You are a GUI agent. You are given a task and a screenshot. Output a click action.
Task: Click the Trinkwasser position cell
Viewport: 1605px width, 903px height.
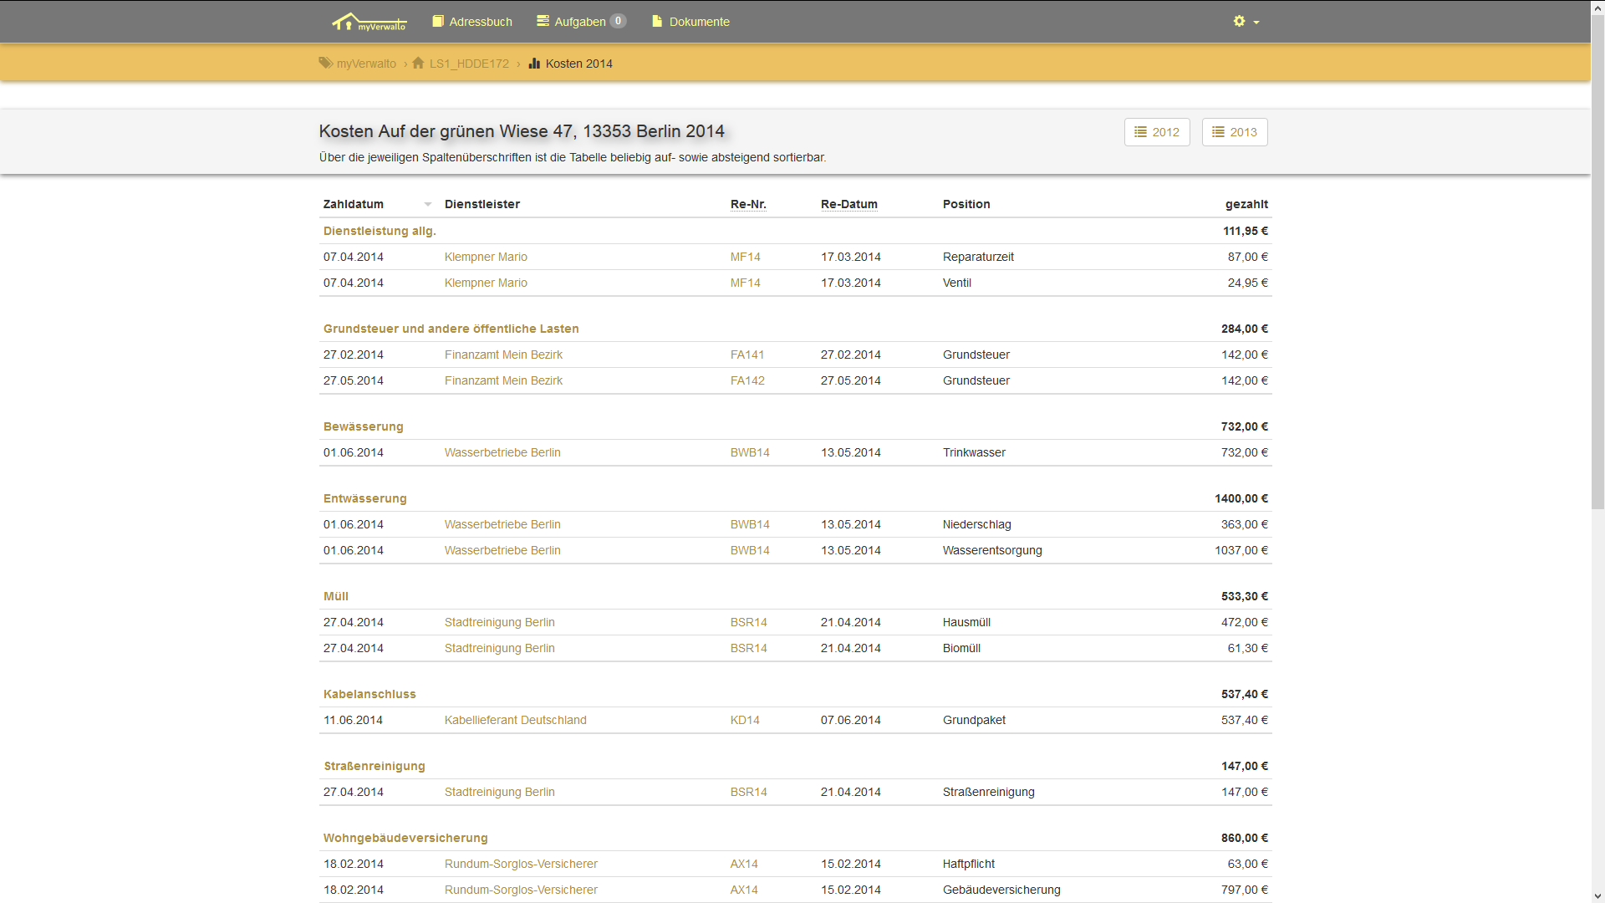(974, 452)
